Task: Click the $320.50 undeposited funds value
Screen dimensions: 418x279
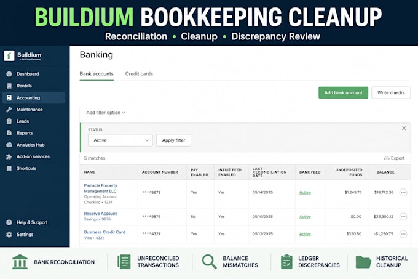Action: 353,234
